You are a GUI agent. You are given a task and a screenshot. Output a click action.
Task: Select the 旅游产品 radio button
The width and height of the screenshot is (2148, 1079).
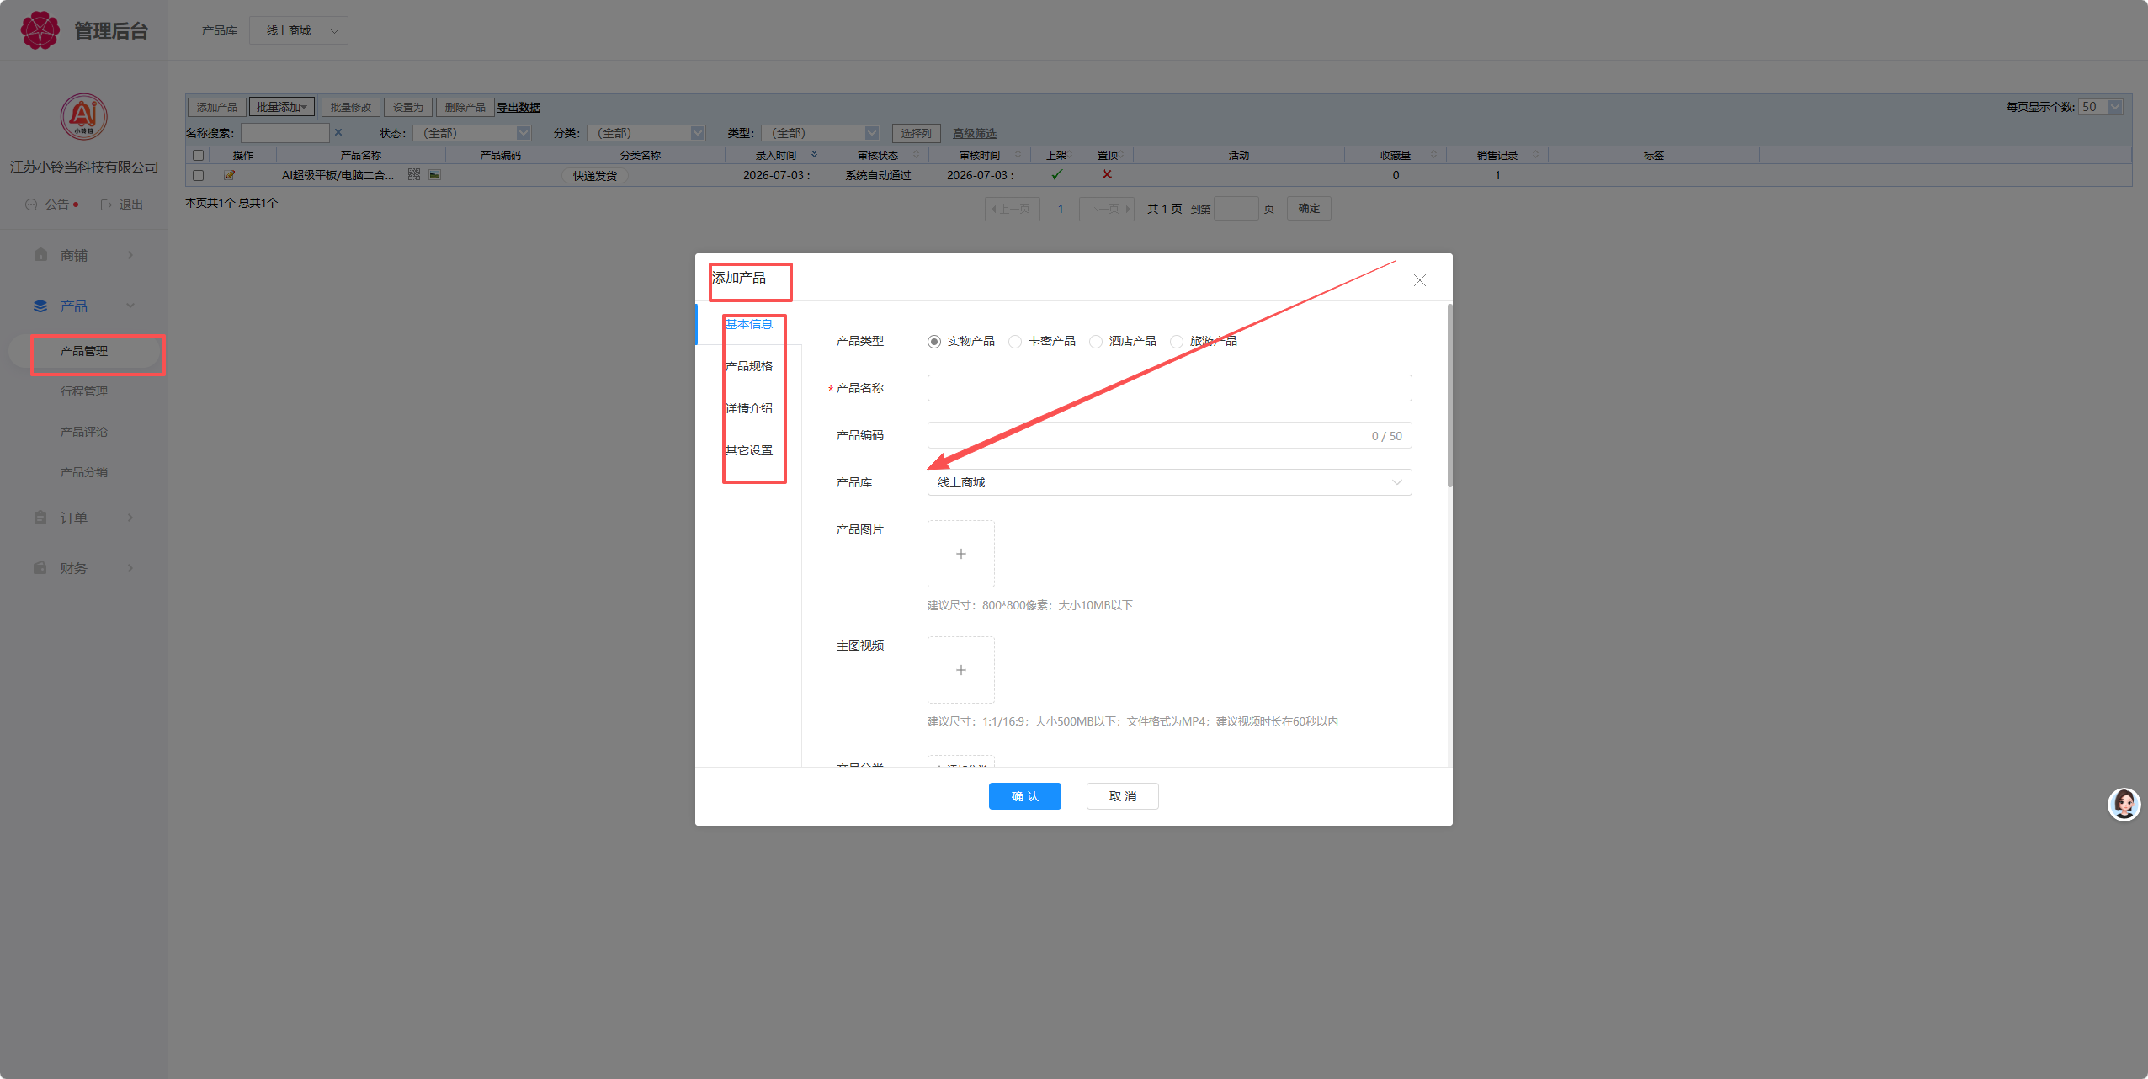point(1176,342)
